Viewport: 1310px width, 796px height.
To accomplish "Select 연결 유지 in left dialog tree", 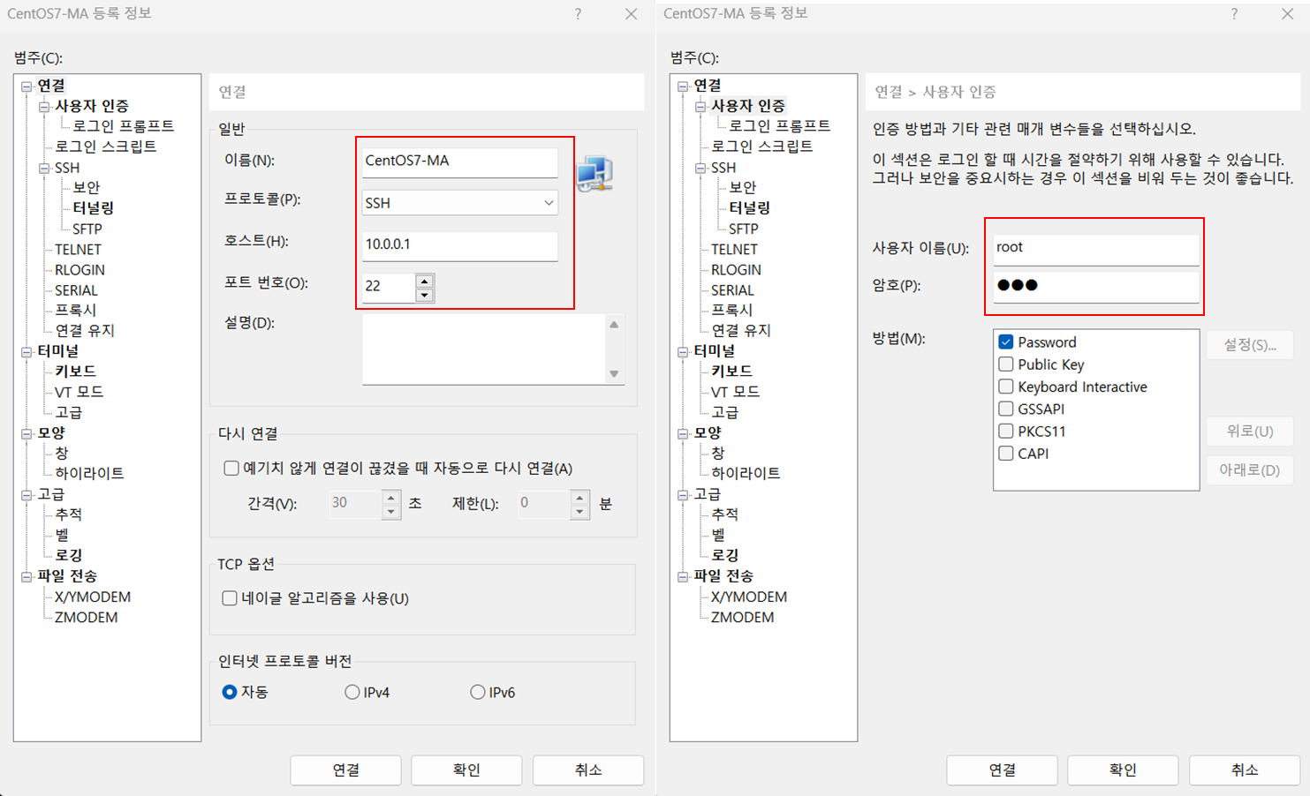I will click(x=85, y=331).
